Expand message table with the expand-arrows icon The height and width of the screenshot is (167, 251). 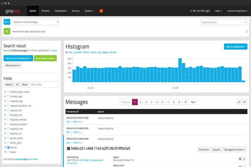[x=239, y=102]
